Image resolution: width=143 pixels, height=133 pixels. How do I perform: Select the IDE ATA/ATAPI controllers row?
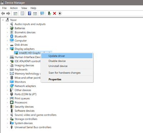click(x=28, y=61)
